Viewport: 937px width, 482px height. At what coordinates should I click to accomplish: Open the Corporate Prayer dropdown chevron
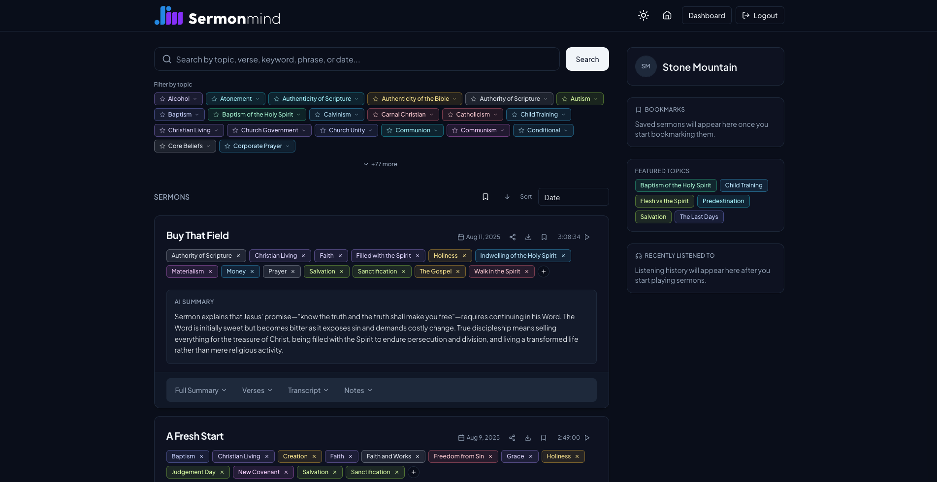(288, 146)
